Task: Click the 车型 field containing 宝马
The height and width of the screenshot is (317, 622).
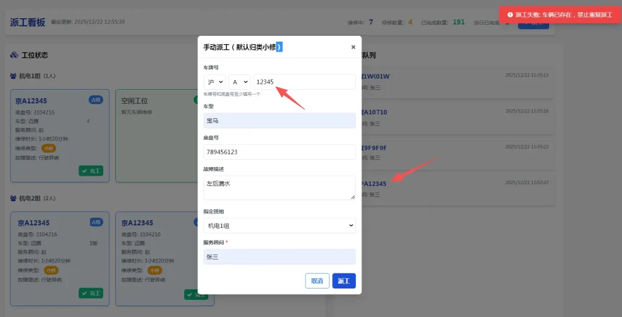Action: [x=279, y=121]
